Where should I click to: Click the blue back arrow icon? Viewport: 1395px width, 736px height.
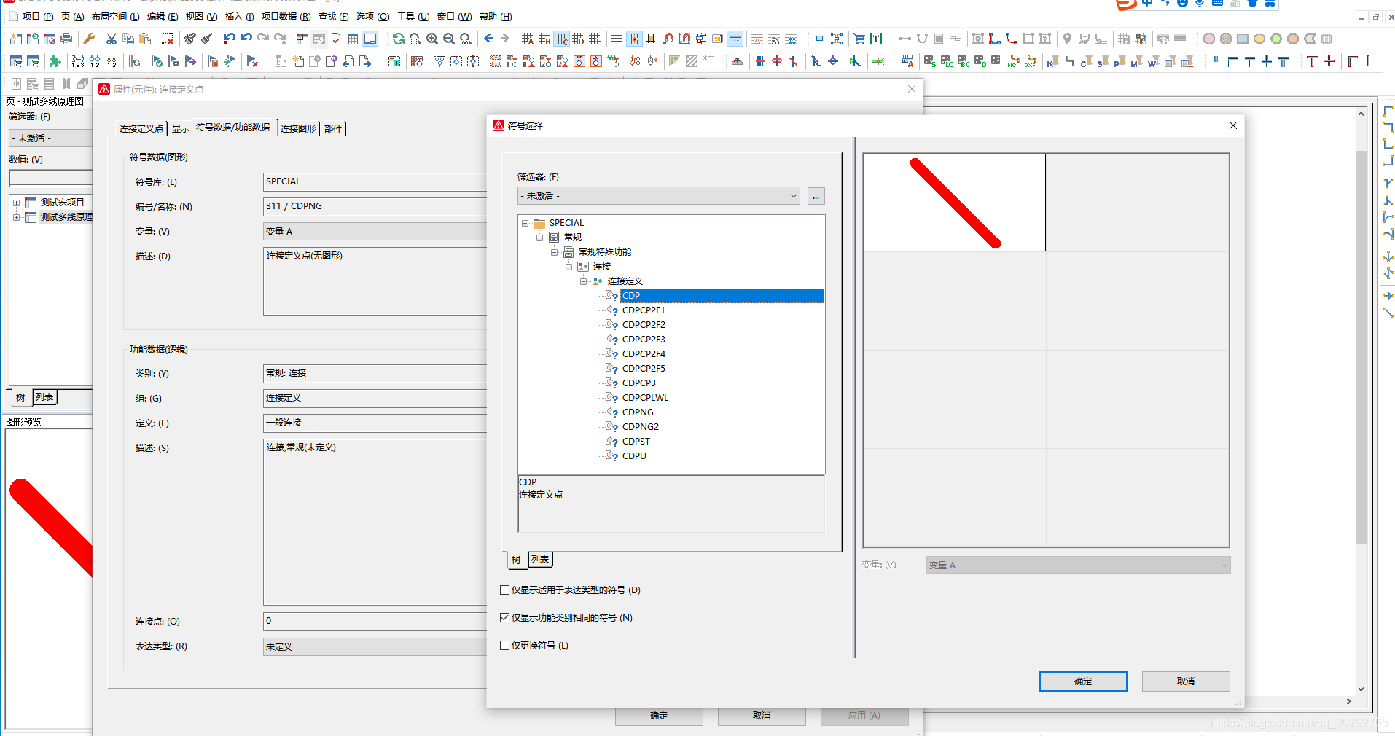coord(488,39)
